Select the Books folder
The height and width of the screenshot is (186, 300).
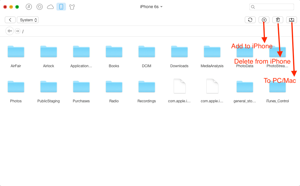click(114, 52)
